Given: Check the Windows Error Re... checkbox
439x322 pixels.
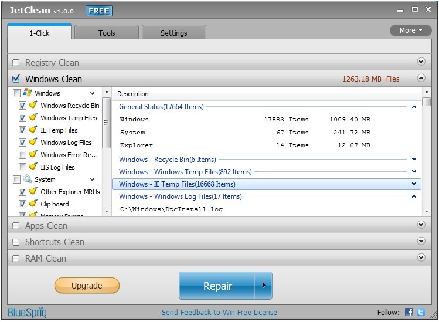Looking at the screenshot, I should [23, 155].
